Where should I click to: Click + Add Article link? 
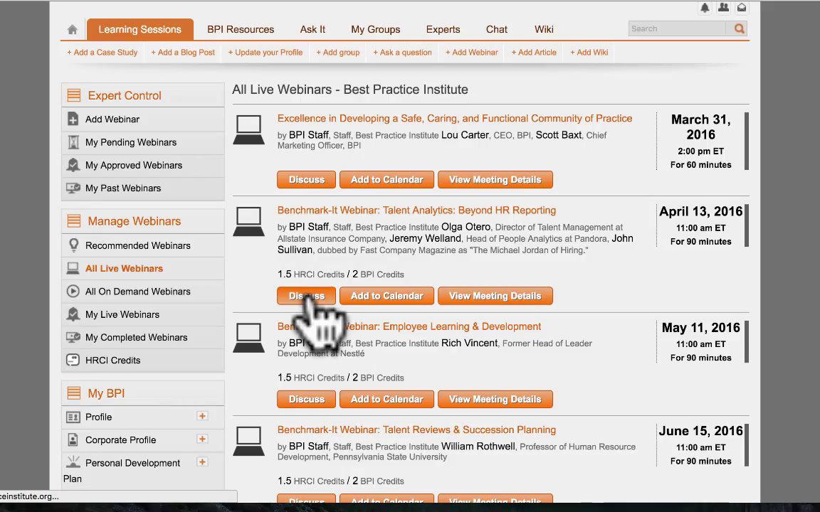(x=534, y=52)
